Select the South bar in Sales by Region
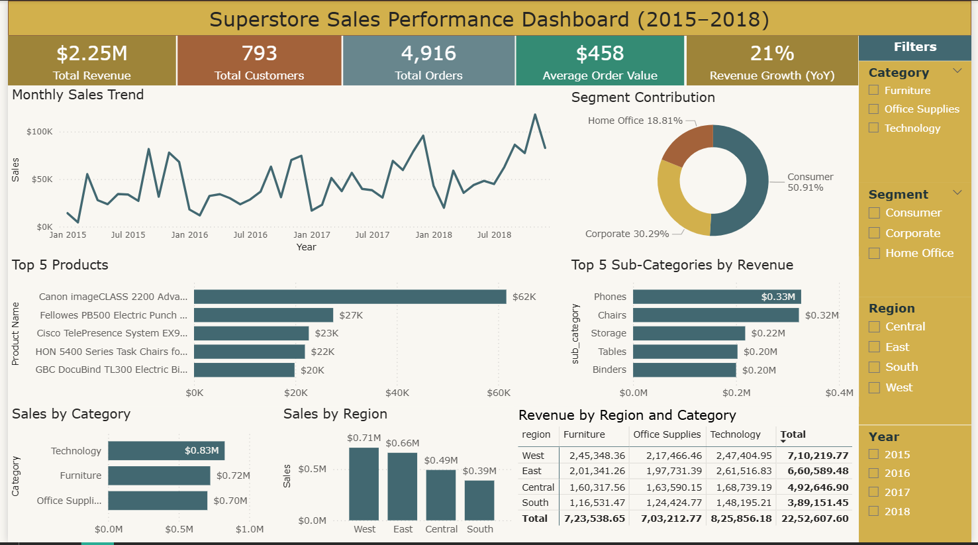 (x=479, y=500)
